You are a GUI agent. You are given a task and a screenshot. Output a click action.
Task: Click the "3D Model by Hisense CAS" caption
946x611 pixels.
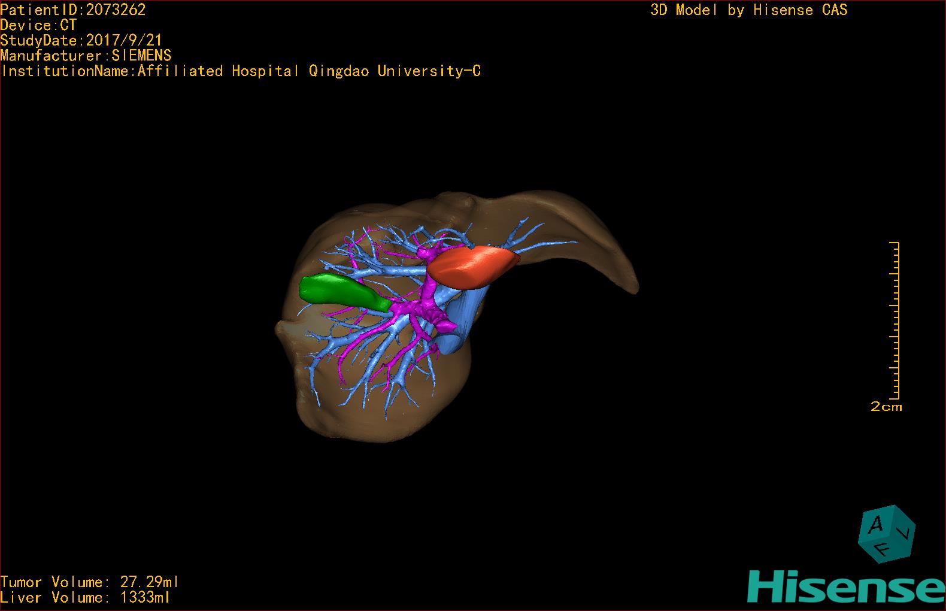click(749, 10)
